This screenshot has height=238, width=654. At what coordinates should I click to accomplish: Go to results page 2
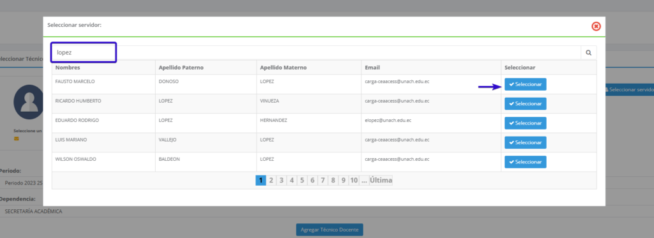(x=271, y=181)
